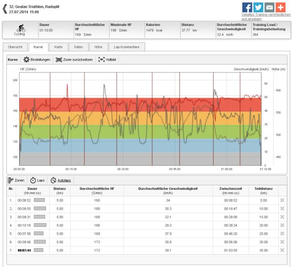292x267 pixels.
Task: Open the Übersicht tab
Action: [15, 47]
